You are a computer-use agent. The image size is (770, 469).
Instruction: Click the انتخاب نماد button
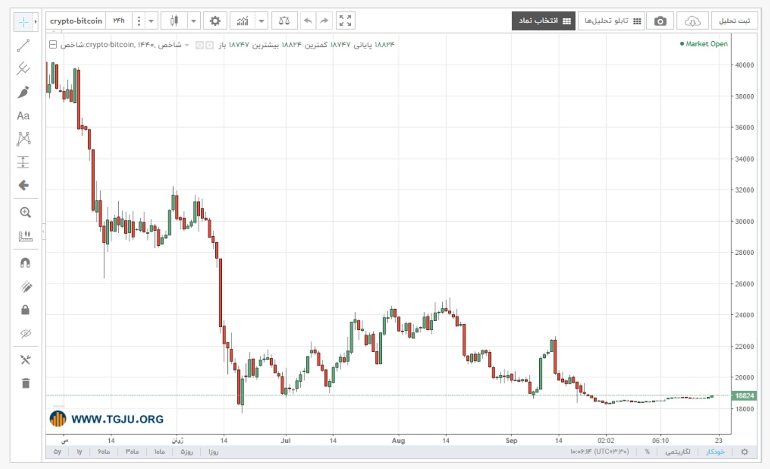coord(544,21)
